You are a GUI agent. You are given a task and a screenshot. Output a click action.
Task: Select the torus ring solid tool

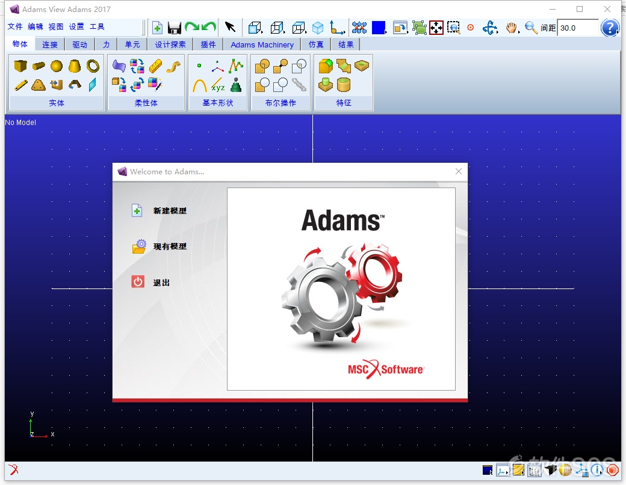93,66
